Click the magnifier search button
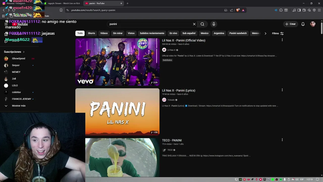This screenshot has width=323, height=182. tap(202, 24)
